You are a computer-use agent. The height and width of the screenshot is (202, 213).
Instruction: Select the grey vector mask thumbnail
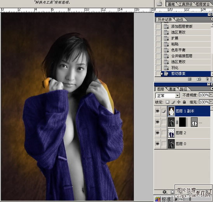[x=194, y=122]
